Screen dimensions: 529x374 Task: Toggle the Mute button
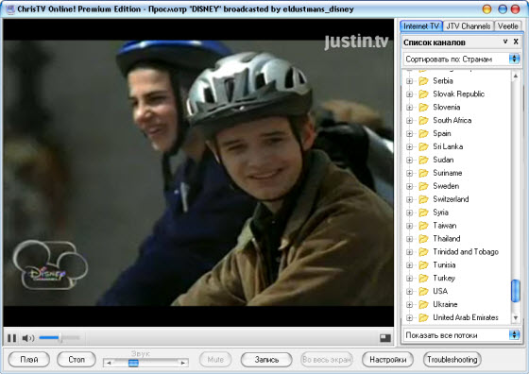click(215, 360)
